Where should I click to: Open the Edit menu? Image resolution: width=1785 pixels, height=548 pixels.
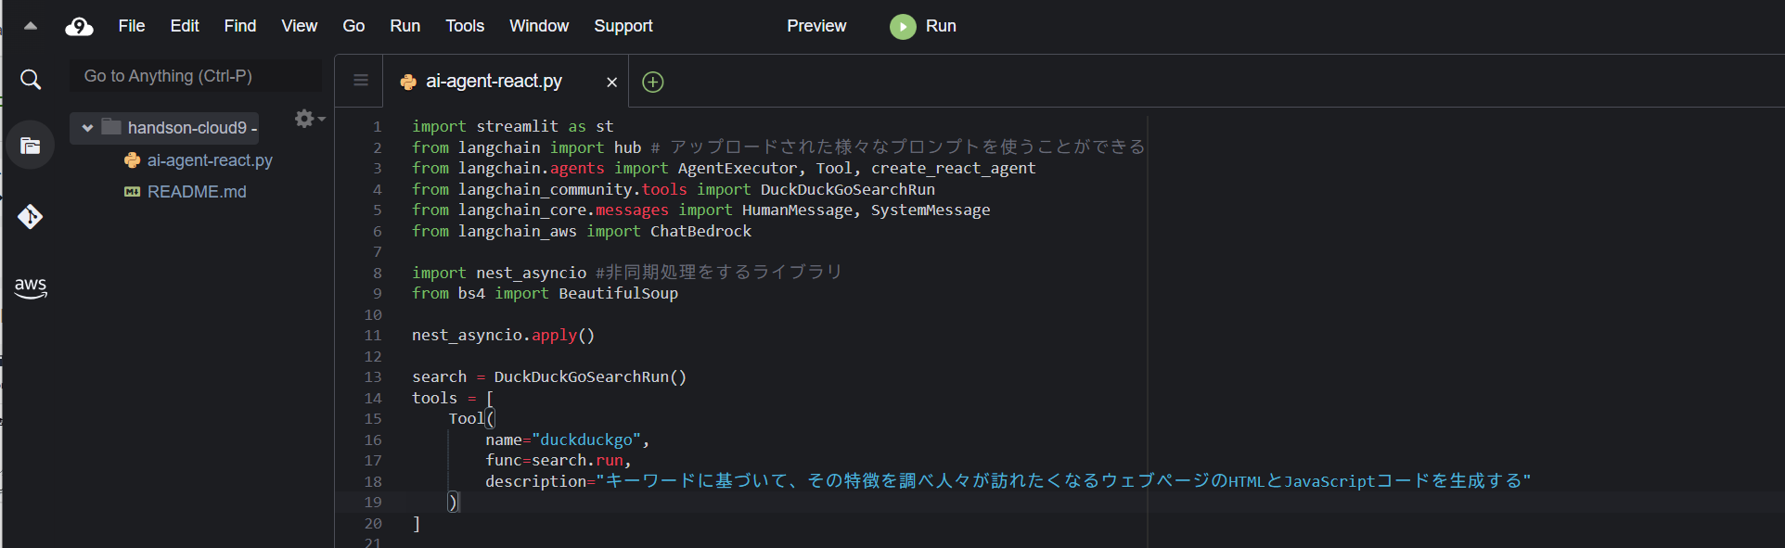click(x=185, y=26)
